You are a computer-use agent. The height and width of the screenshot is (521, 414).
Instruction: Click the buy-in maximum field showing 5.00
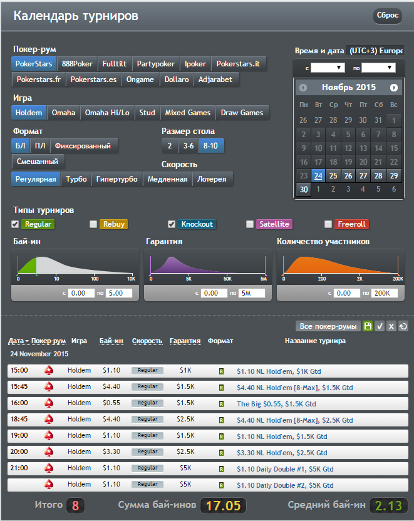click(118, 293)
